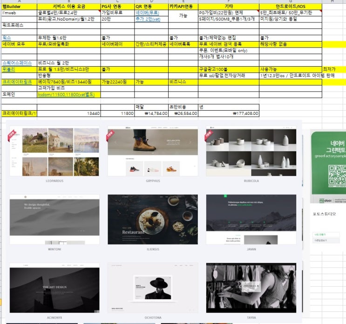346x324 pixels.
Task: Click the 무료 네이버 검색 등록 cell
Action: pos(229,44)
